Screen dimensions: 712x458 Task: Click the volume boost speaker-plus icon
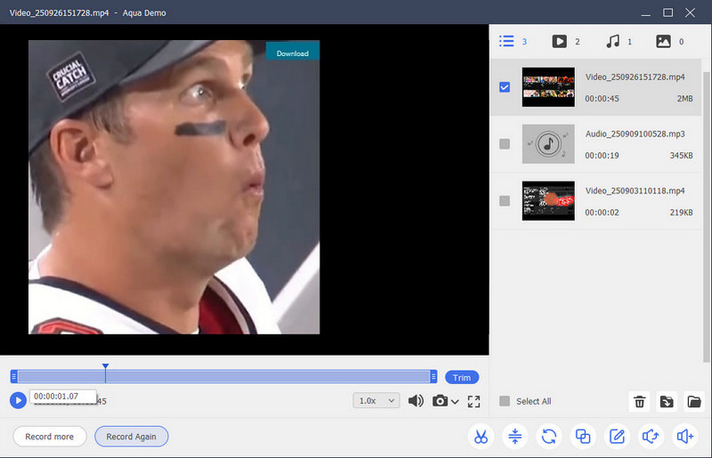(684, 437)
